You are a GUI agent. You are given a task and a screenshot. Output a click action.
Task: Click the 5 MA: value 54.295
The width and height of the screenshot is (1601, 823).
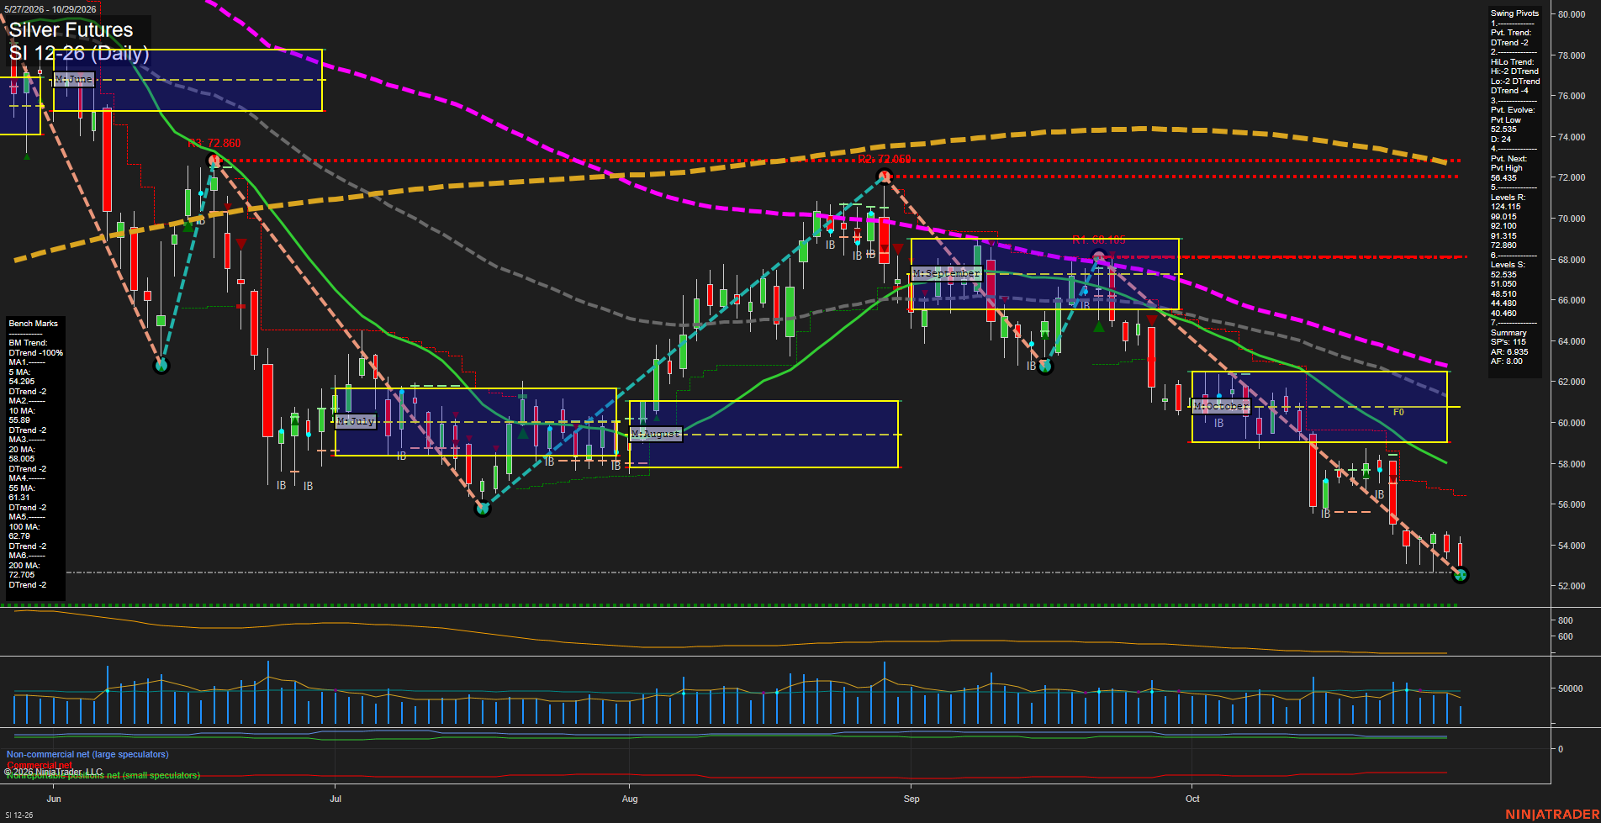pyautogui.click(x=22, y=382)
